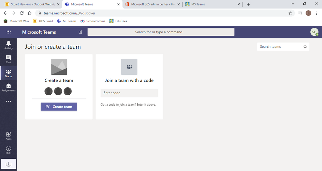Open the DHS Email bookmark
Screen dimensions: 322x171
[x=43, y=21]
